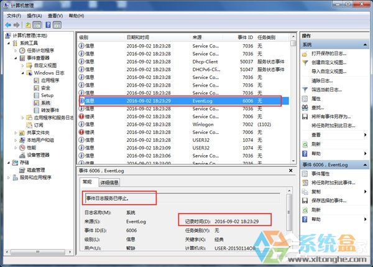Click the tree pane horizontal scrollbar
Screen dimensions: 373x267
pos(37,252)
